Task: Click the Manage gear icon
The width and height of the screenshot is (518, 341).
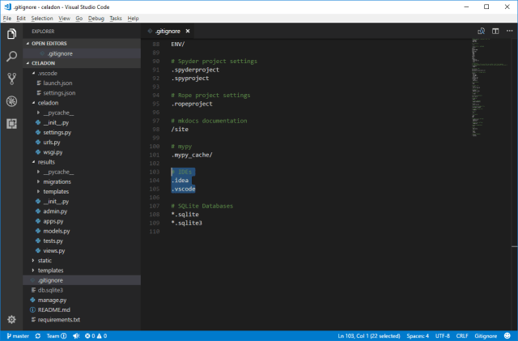Action: (11, 320)
